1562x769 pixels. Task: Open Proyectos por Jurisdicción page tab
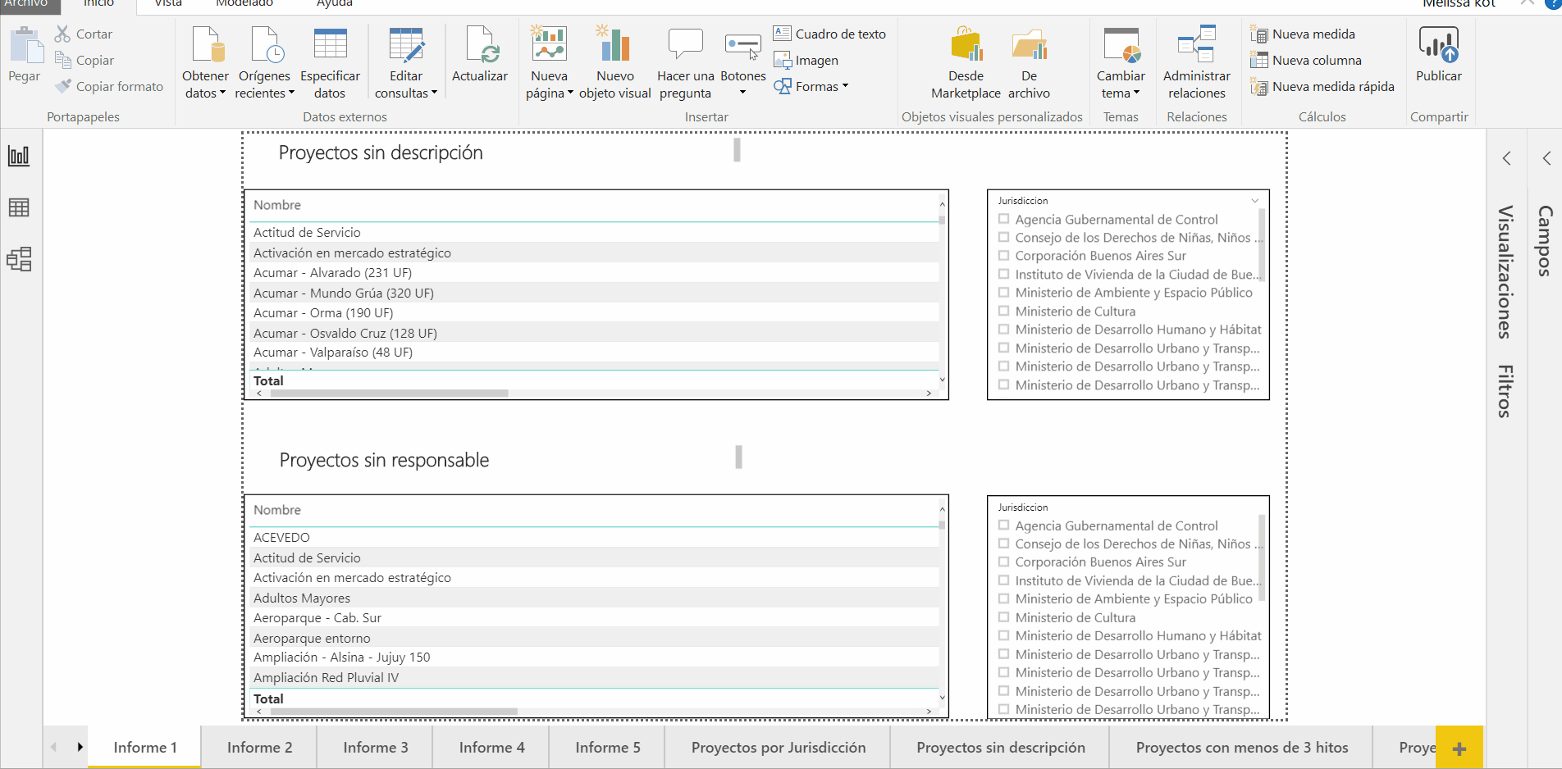778,748
